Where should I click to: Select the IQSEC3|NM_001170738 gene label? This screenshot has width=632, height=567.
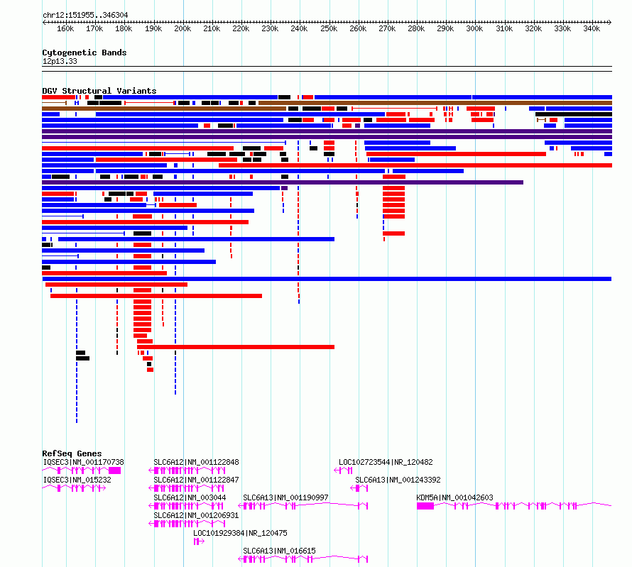(x=83, y=462)
